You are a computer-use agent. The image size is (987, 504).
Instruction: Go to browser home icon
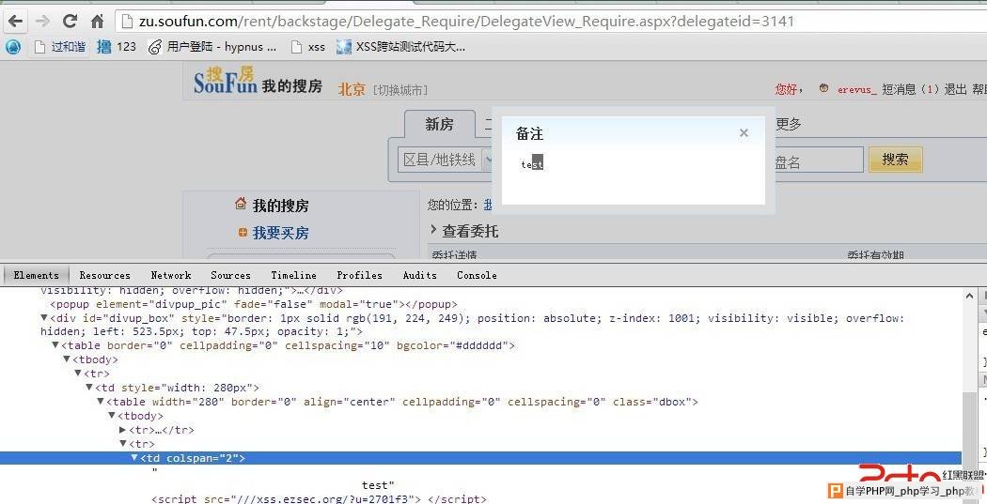(98, 22)
